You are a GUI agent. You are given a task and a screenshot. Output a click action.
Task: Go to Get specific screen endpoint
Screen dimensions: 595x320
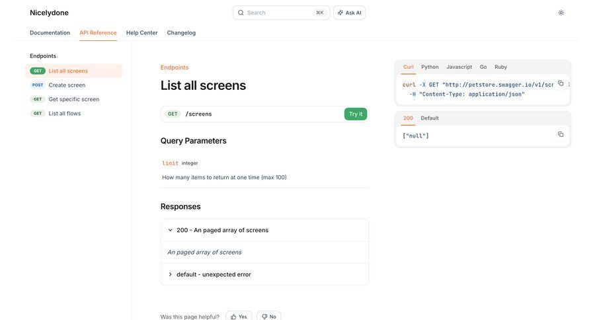(x=73, y=99)
